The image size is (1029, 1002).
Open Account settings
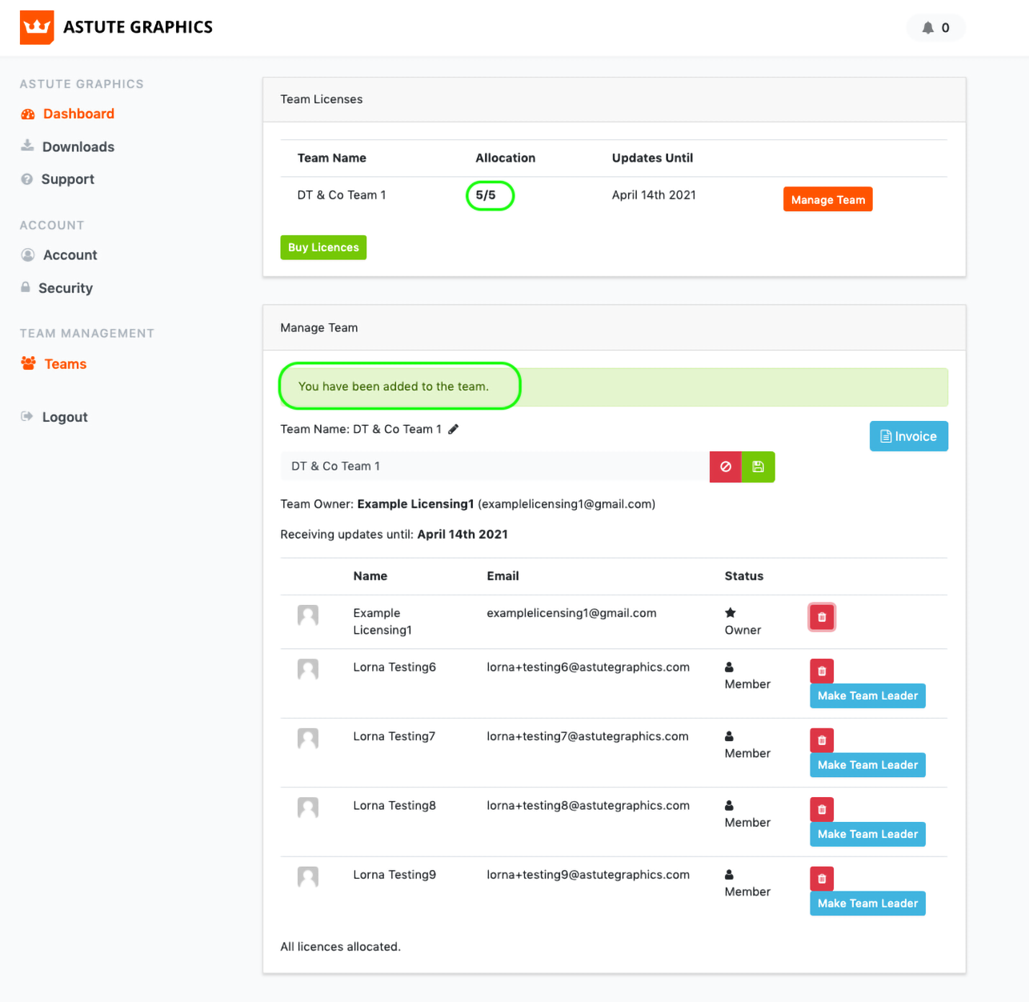(70, 255)
